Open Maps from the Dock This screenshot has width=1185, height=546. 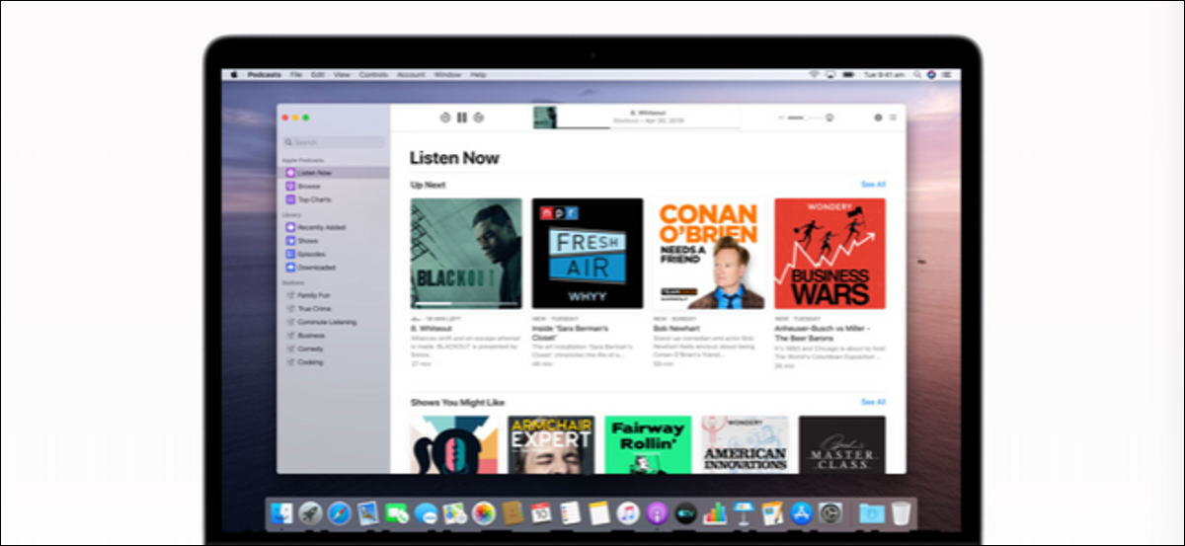pyautogui.click(x=454, y=512)
